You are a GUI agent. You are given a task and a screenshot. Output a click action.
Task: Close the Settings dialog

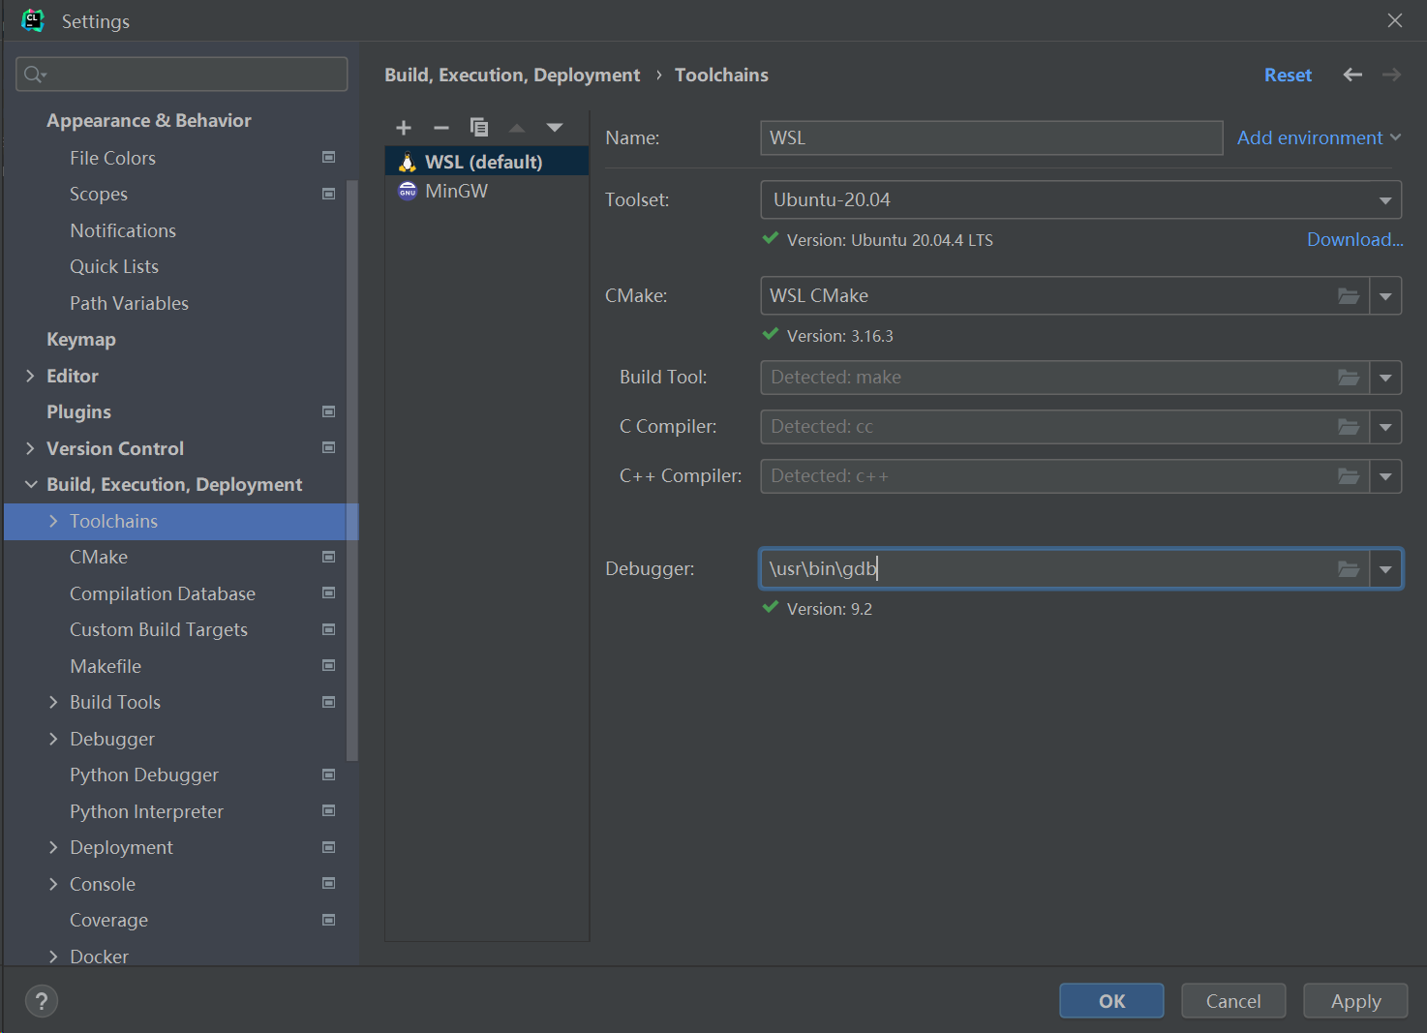click(1394, 20)
